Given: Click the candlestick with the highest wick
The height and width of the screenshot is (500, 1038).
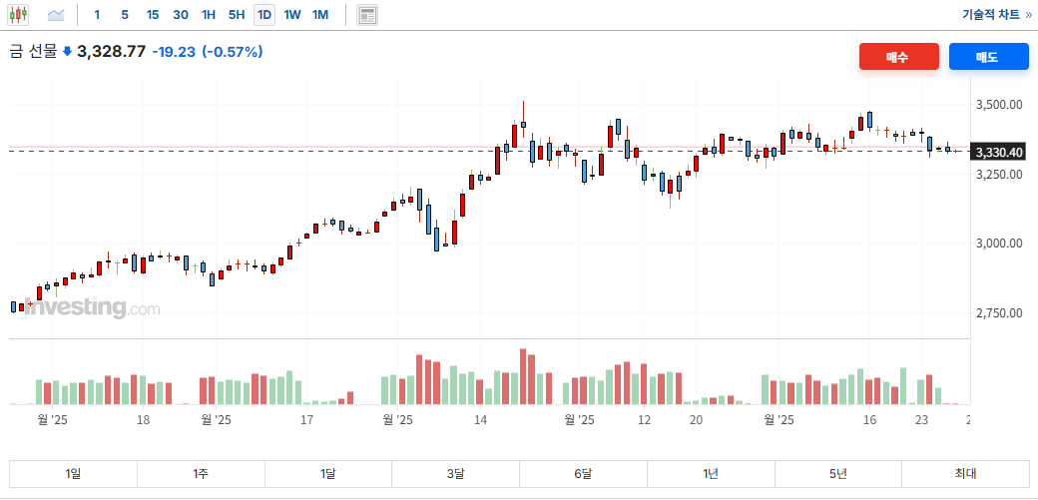Looking at the screenshot, I should (523, 120).
